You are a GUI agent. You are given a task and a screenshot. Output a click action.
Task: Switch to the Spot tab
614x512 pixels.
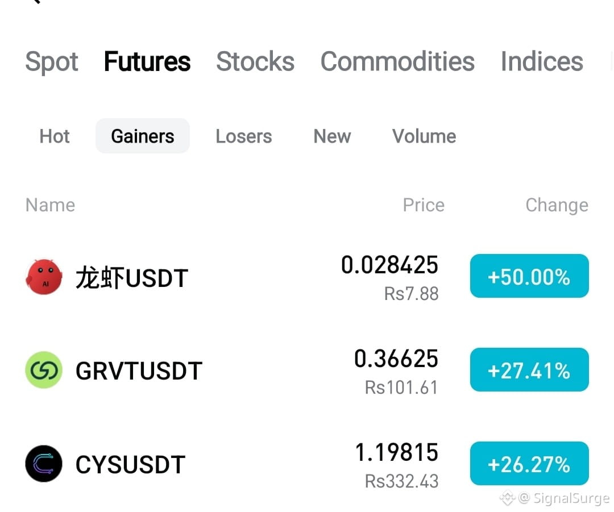pyautogui.click(x=52, y=61)
